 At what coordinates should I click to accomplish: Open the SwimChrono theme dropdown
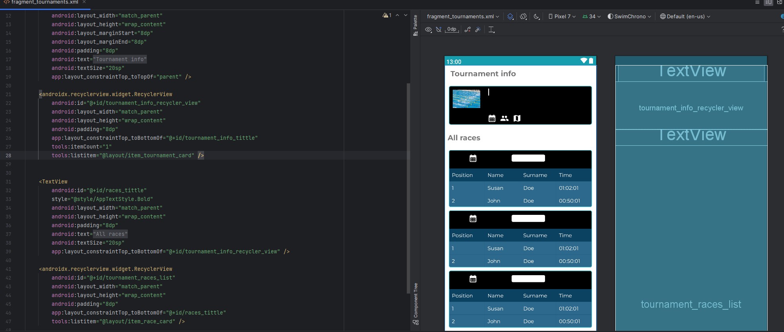(629, 16)
